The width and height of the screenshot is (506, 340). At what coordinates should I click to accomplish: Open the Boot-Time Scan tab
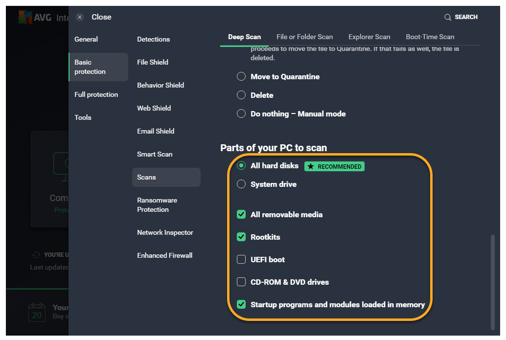click(430, 37)
